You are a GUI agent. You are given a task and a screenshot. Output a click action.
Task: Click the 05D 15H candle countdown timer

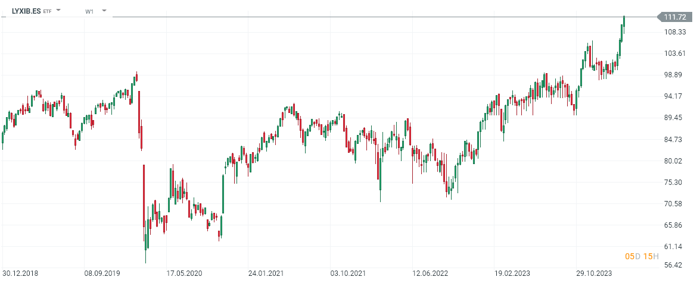tap(641, 256)
